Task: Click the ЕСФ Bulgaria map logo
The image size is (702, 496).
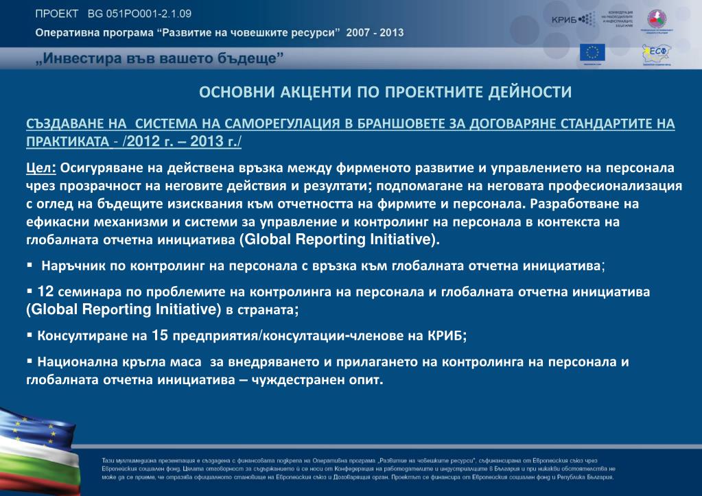Action: tap(657, 54)
